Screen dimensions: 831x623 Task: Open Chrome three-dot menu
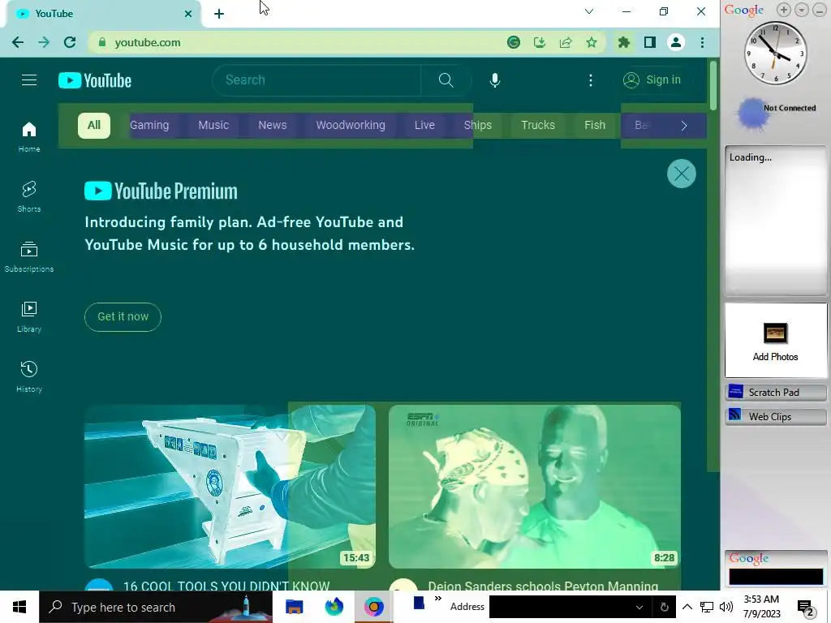[702, 42]
